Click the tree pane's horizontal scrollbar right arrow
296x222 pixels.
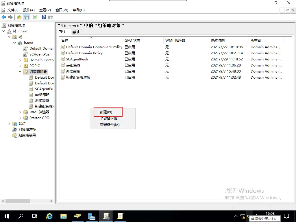51,201
